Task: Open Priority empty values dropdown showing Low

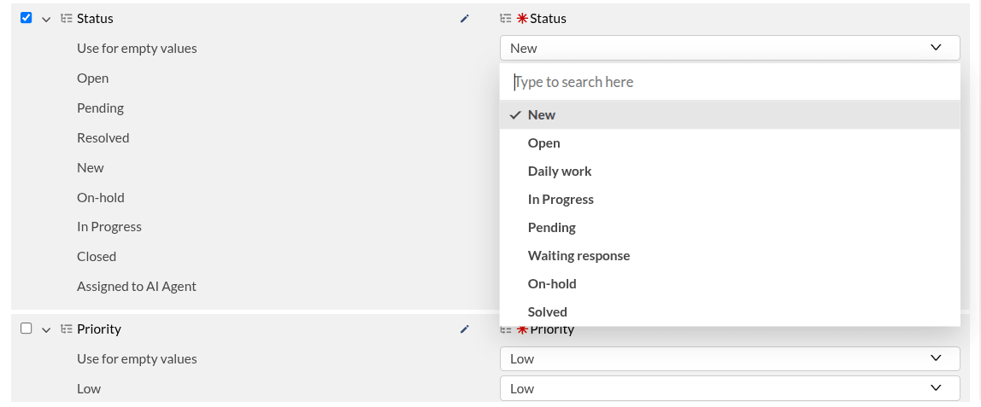Action: coord(730,359)
